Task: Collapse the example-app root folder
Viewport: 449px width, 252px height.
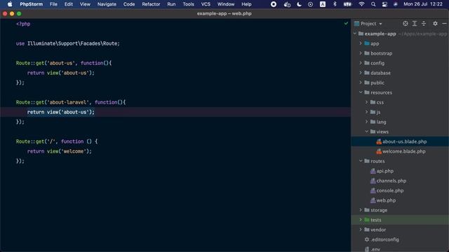Action: [x=355, y=34]
